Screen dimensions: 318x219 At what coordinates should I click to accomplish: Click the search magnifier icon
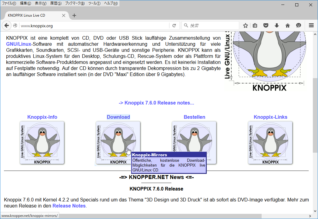point(186,25)
